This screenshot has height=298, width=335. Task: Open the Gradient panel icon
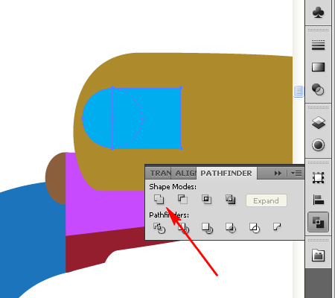click(x=319, y=67)
